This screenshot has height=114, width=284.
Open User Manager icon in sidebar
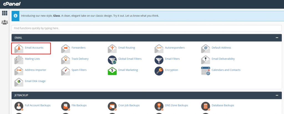pyautogui.click(x=4, y=22)
